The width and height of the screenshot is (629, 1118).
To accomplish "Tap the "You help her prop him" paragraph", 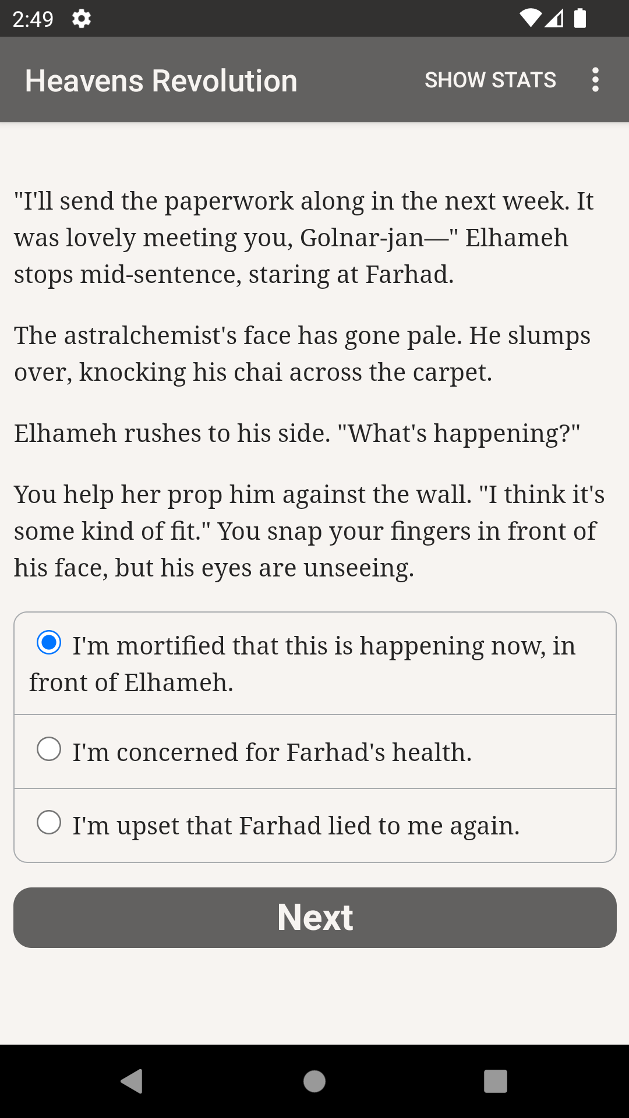I will point(309,531).
